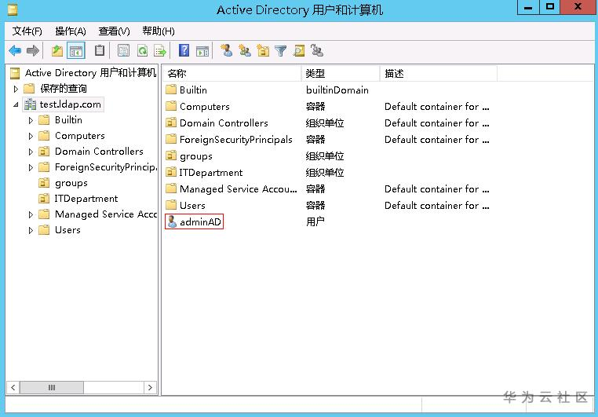Sort the list by the 名称 column header

(x=232, y=73)
